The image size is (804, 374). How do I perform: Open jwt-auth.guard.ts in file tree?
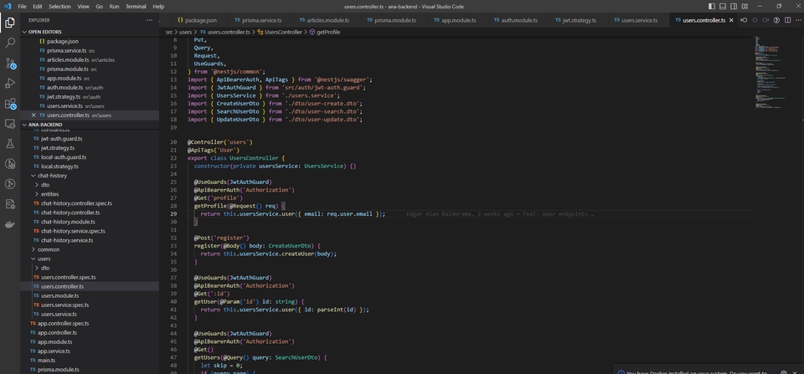(61, 139)
